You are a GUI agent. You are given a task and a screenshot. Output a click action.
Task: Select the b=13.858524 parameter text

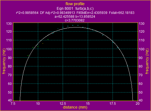click(x=85, y=17)
